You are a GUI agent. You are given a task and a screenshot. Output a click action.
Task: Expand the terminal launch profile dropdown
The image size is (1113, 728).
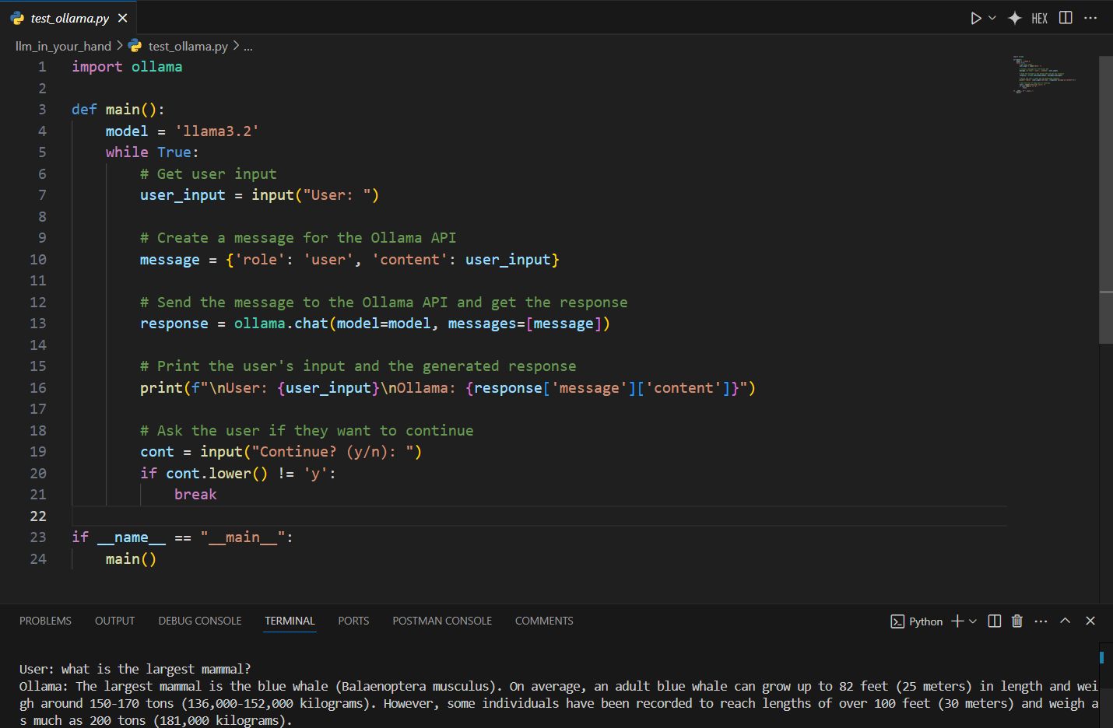click(x=973, y=621)
